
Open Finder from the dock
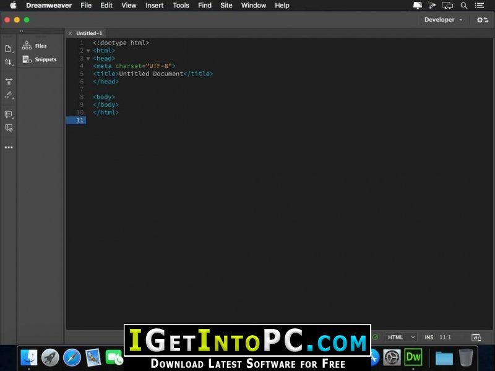tap(28, 357)
